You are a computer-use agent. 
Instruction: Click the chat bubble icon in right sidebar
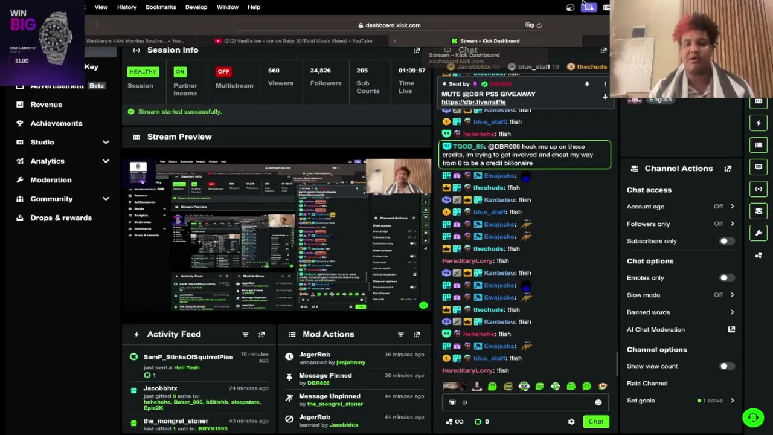pos(759,167)
